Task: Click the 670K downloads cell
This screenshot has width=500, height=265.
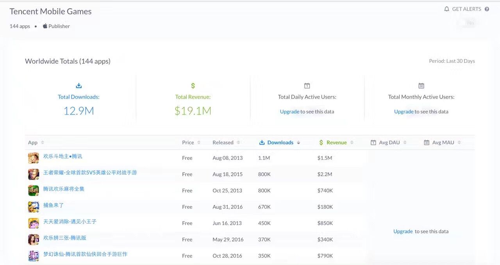Action: 264,207
